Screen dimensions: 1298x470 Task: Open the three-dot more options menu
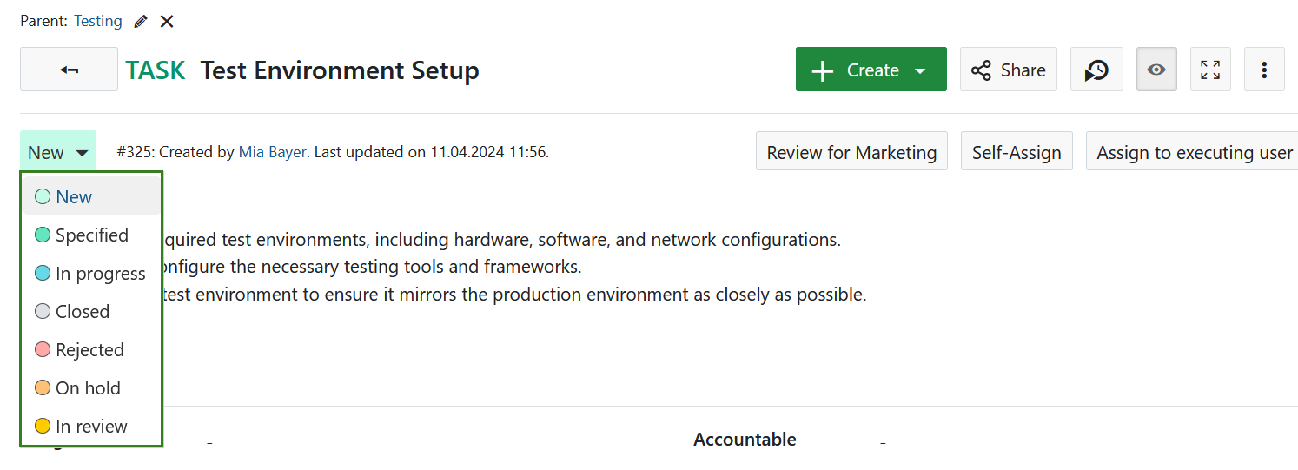tap(1264, 70)
